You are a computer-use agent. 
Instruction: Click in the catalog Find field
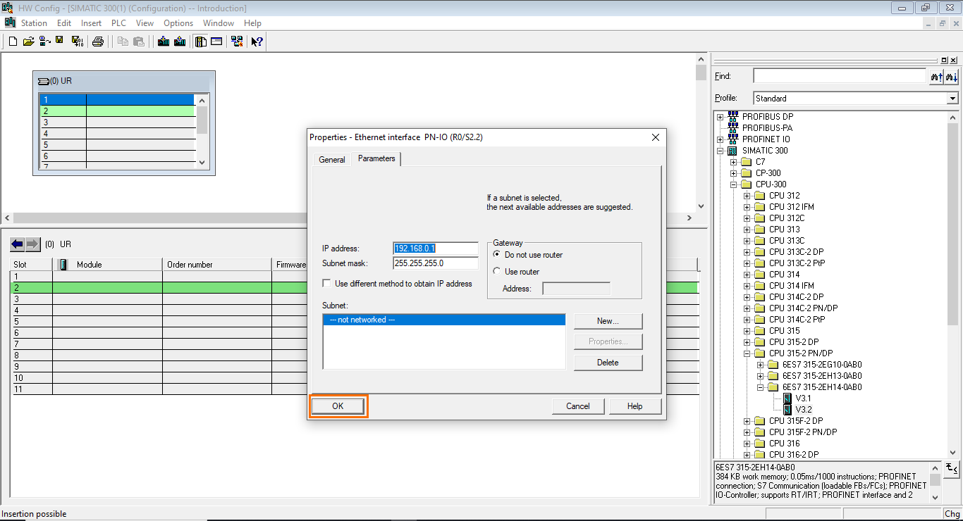(x=839, y=76)
